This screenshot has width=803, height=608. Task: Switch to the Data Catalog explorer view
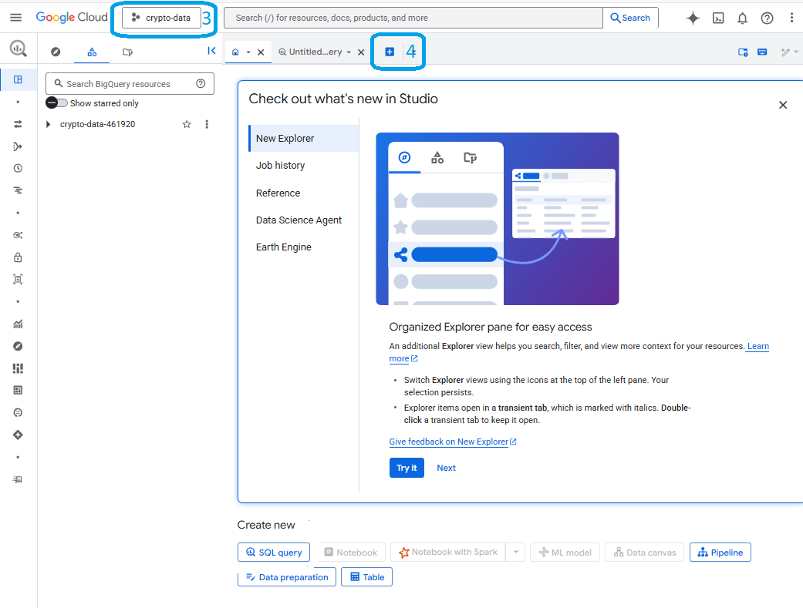[127, 52]
